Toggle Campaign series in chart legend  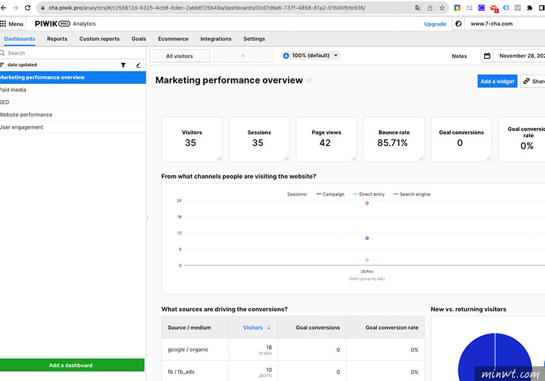point(330,194)
